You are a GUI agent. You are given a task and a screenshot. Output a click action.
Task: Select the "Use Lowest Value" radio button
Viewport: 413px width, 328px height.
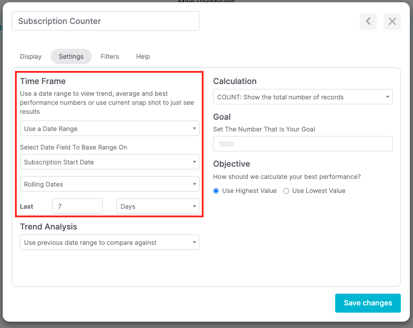click(x=285, y=191)
